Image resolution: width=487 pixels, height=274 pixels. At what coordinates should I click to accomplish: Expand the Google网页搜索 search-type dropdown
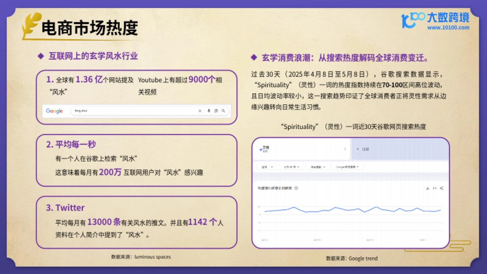tap(347, 167)
